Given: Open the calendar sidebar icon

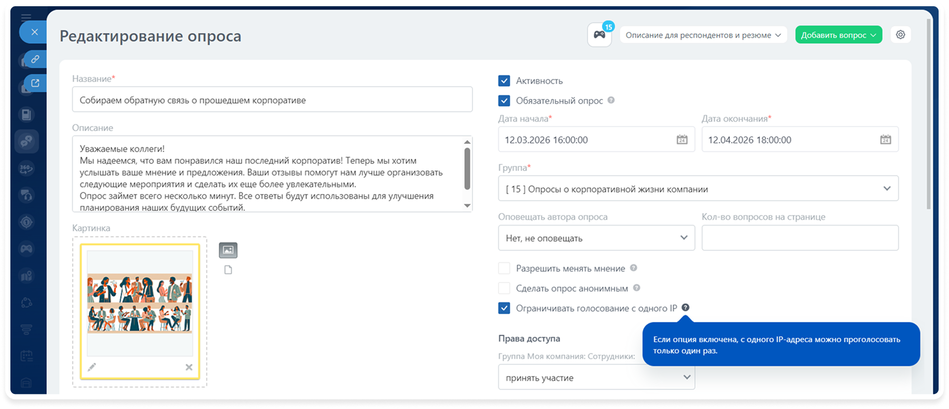Looking at the screenshot, I should pos(26,356).
